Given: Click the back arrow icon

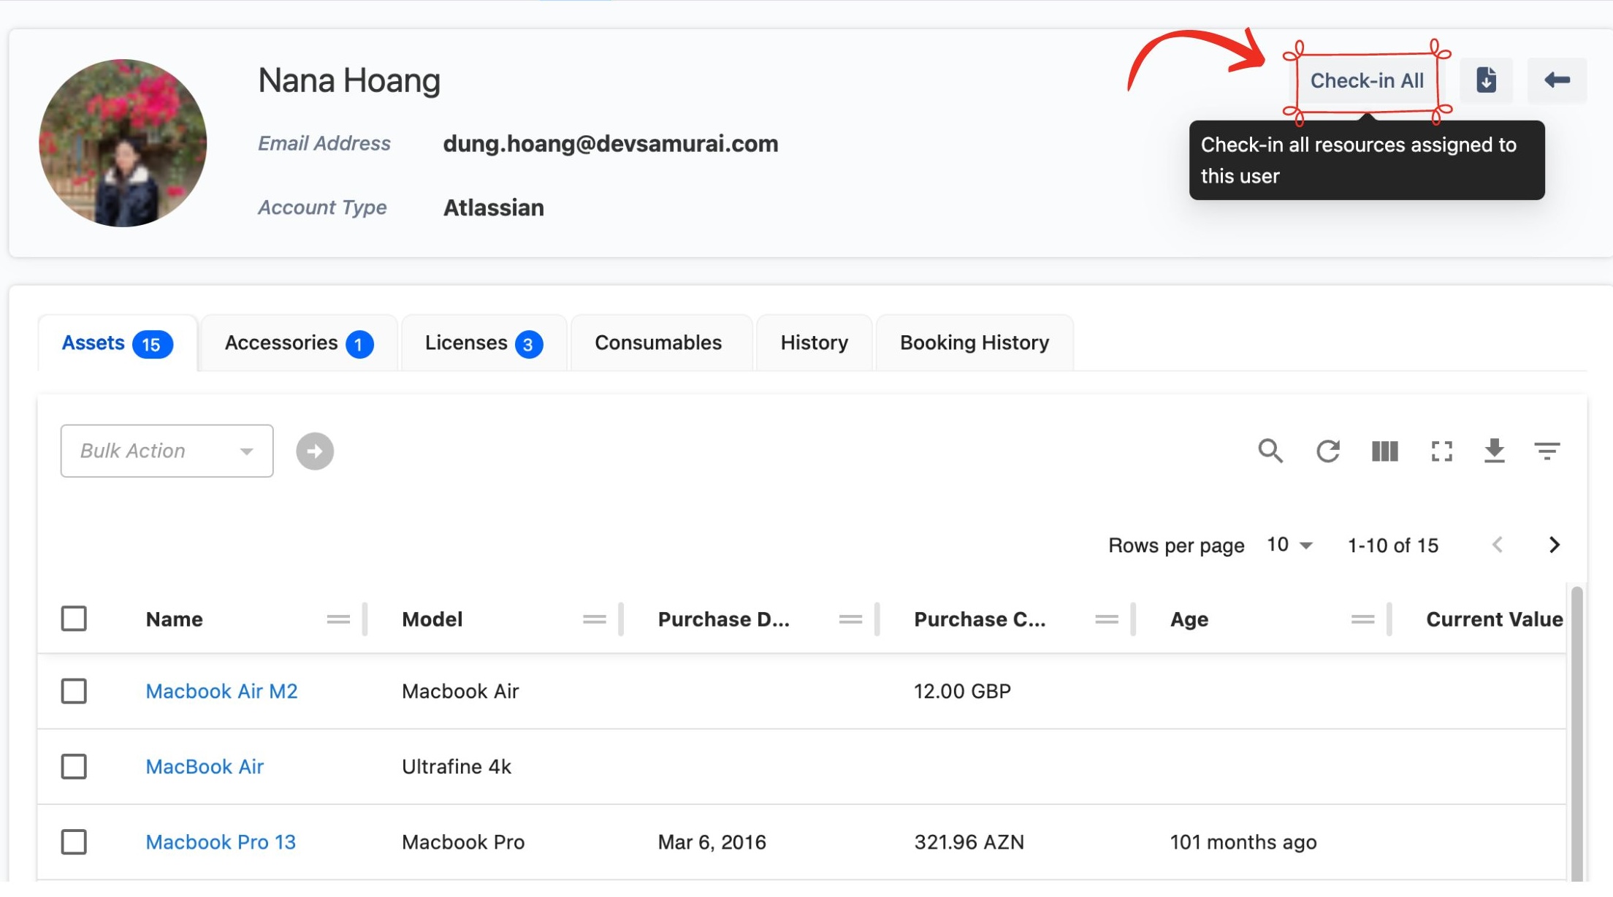Looking at the screenshot, I should pyautogui.click(x=1557, y=80).
